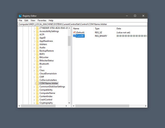Click values pane scroll left arrow
The image size is (165, 128).
pyautogui.click(x=74, y=106)
